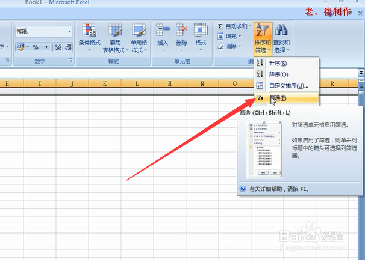Image resolution: width=365 pixels, height=260 pixels.
Task: Choose Filter (筛选) from menu
Action: [x=287, y=98]
